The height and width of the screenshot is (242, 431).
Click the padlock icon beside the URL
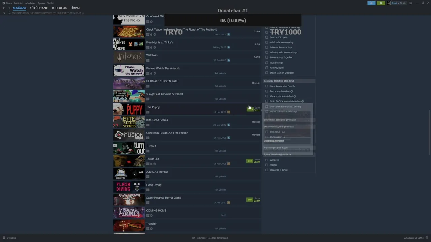(9, 13)
